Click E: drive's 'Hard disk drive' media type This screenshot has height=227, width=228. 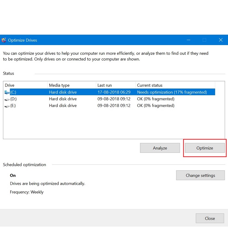63,106
